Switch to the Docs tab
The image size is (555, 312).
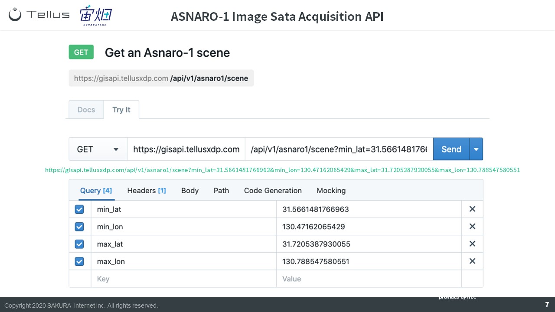(x=86, y=110)
